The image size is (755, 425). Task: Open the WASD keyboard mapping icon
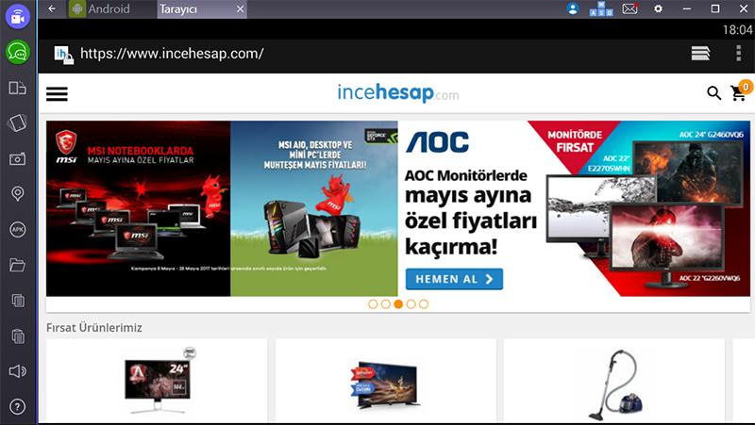point(601,8)
